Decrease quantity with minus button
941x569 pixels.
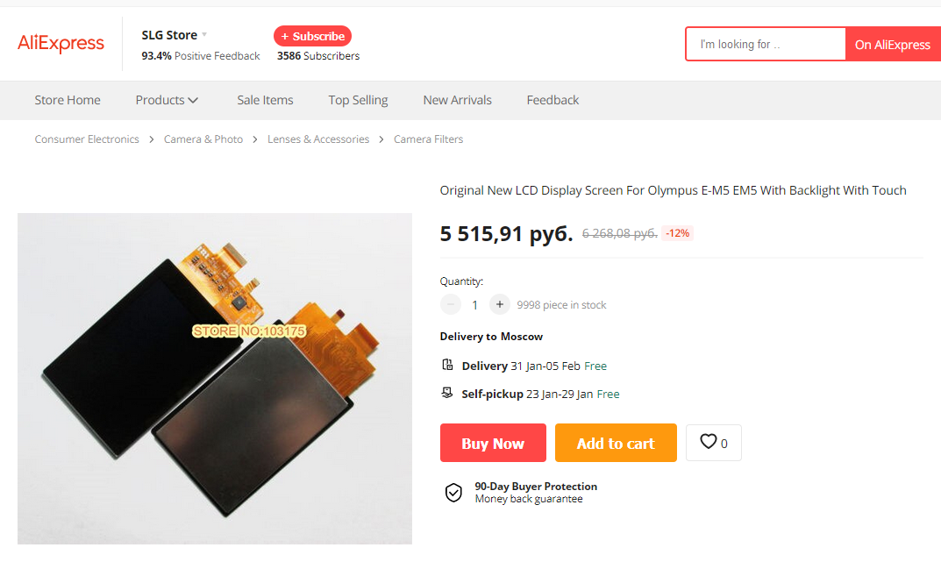(451, 304)
